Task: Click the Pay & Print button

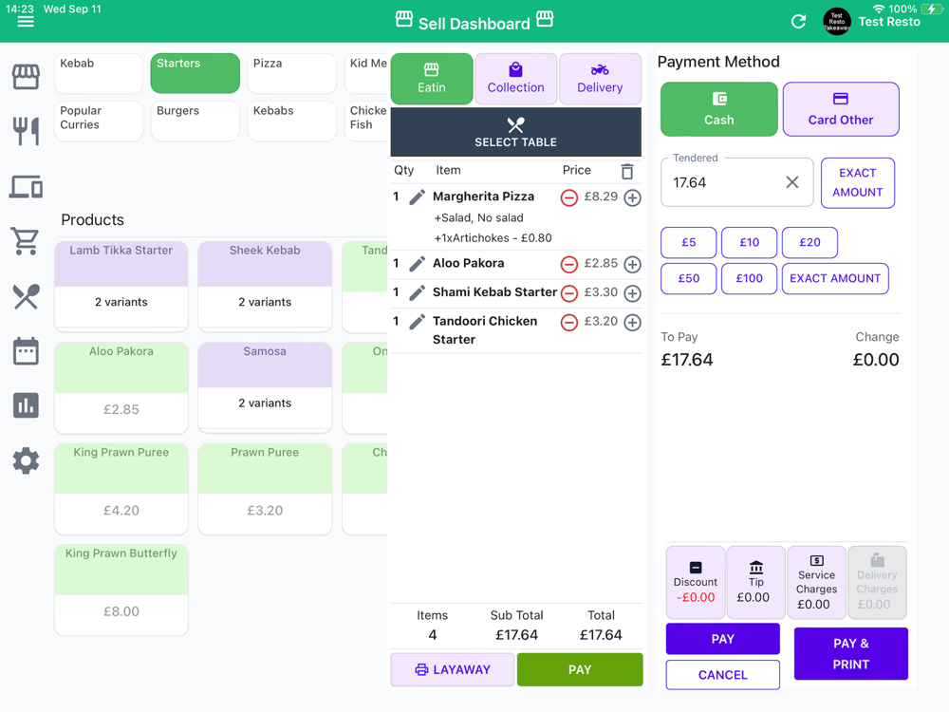Action: click(851, 654)
